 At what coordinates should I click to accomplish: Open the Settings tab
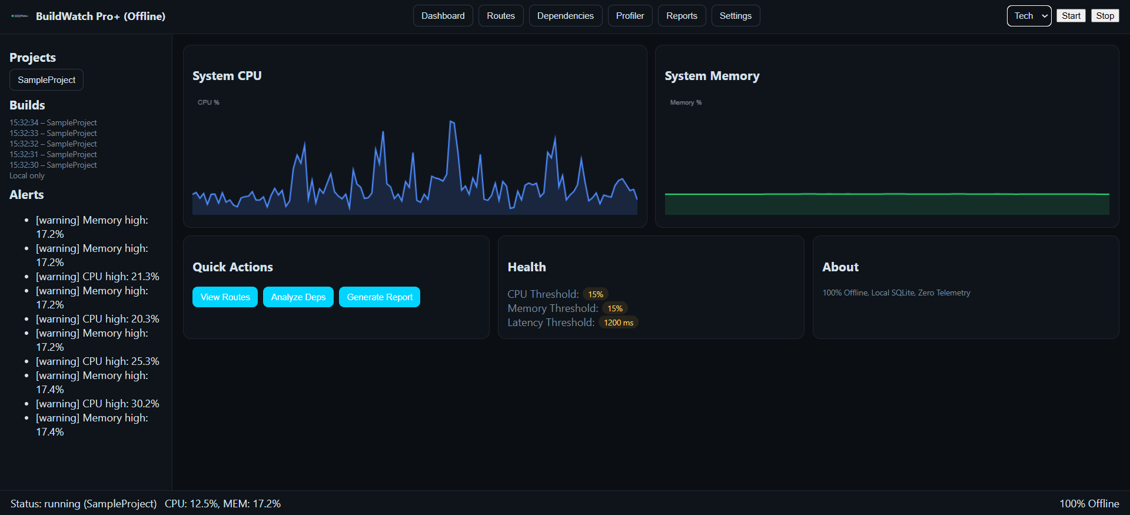pos(736,16)
